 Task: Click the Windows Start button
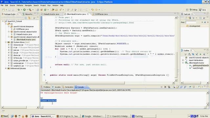[x=4, y=116]
